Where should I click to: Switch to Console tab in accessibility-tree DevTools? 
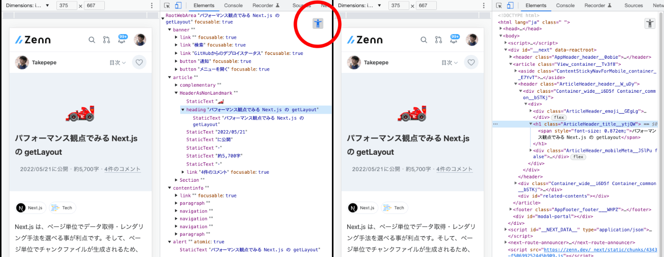(233, 6)
